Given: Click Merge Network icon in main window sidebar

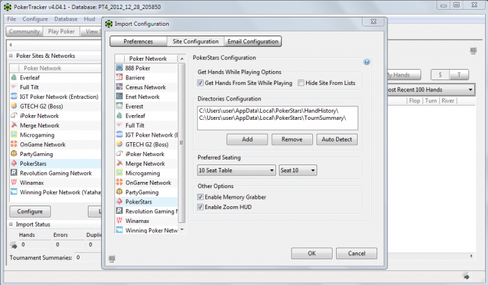Looking at the screenshot, I should [14, 125].
